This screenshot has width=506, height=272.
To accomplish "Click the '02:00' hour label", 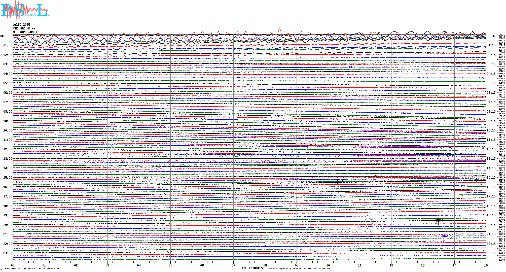I will click(x=8, y=55).
